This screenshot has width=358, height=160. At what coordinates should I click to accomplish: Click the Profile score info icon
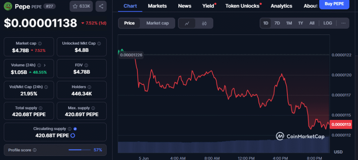[35, 150]
